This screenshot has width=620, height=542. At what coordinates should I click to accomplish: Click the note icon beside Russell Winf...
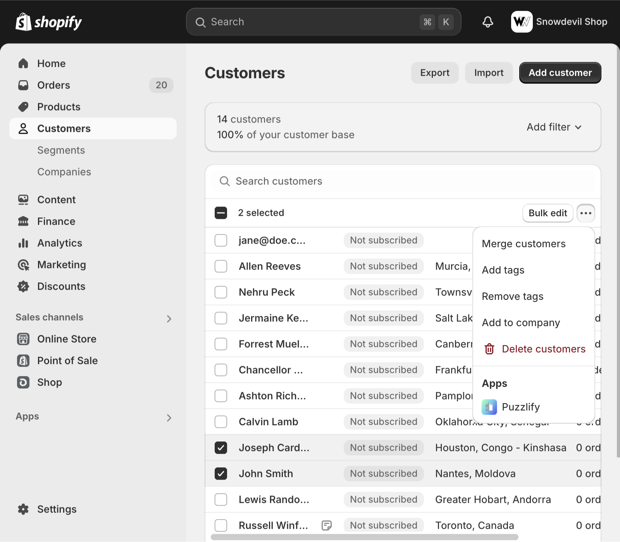[x=327, y=525]
